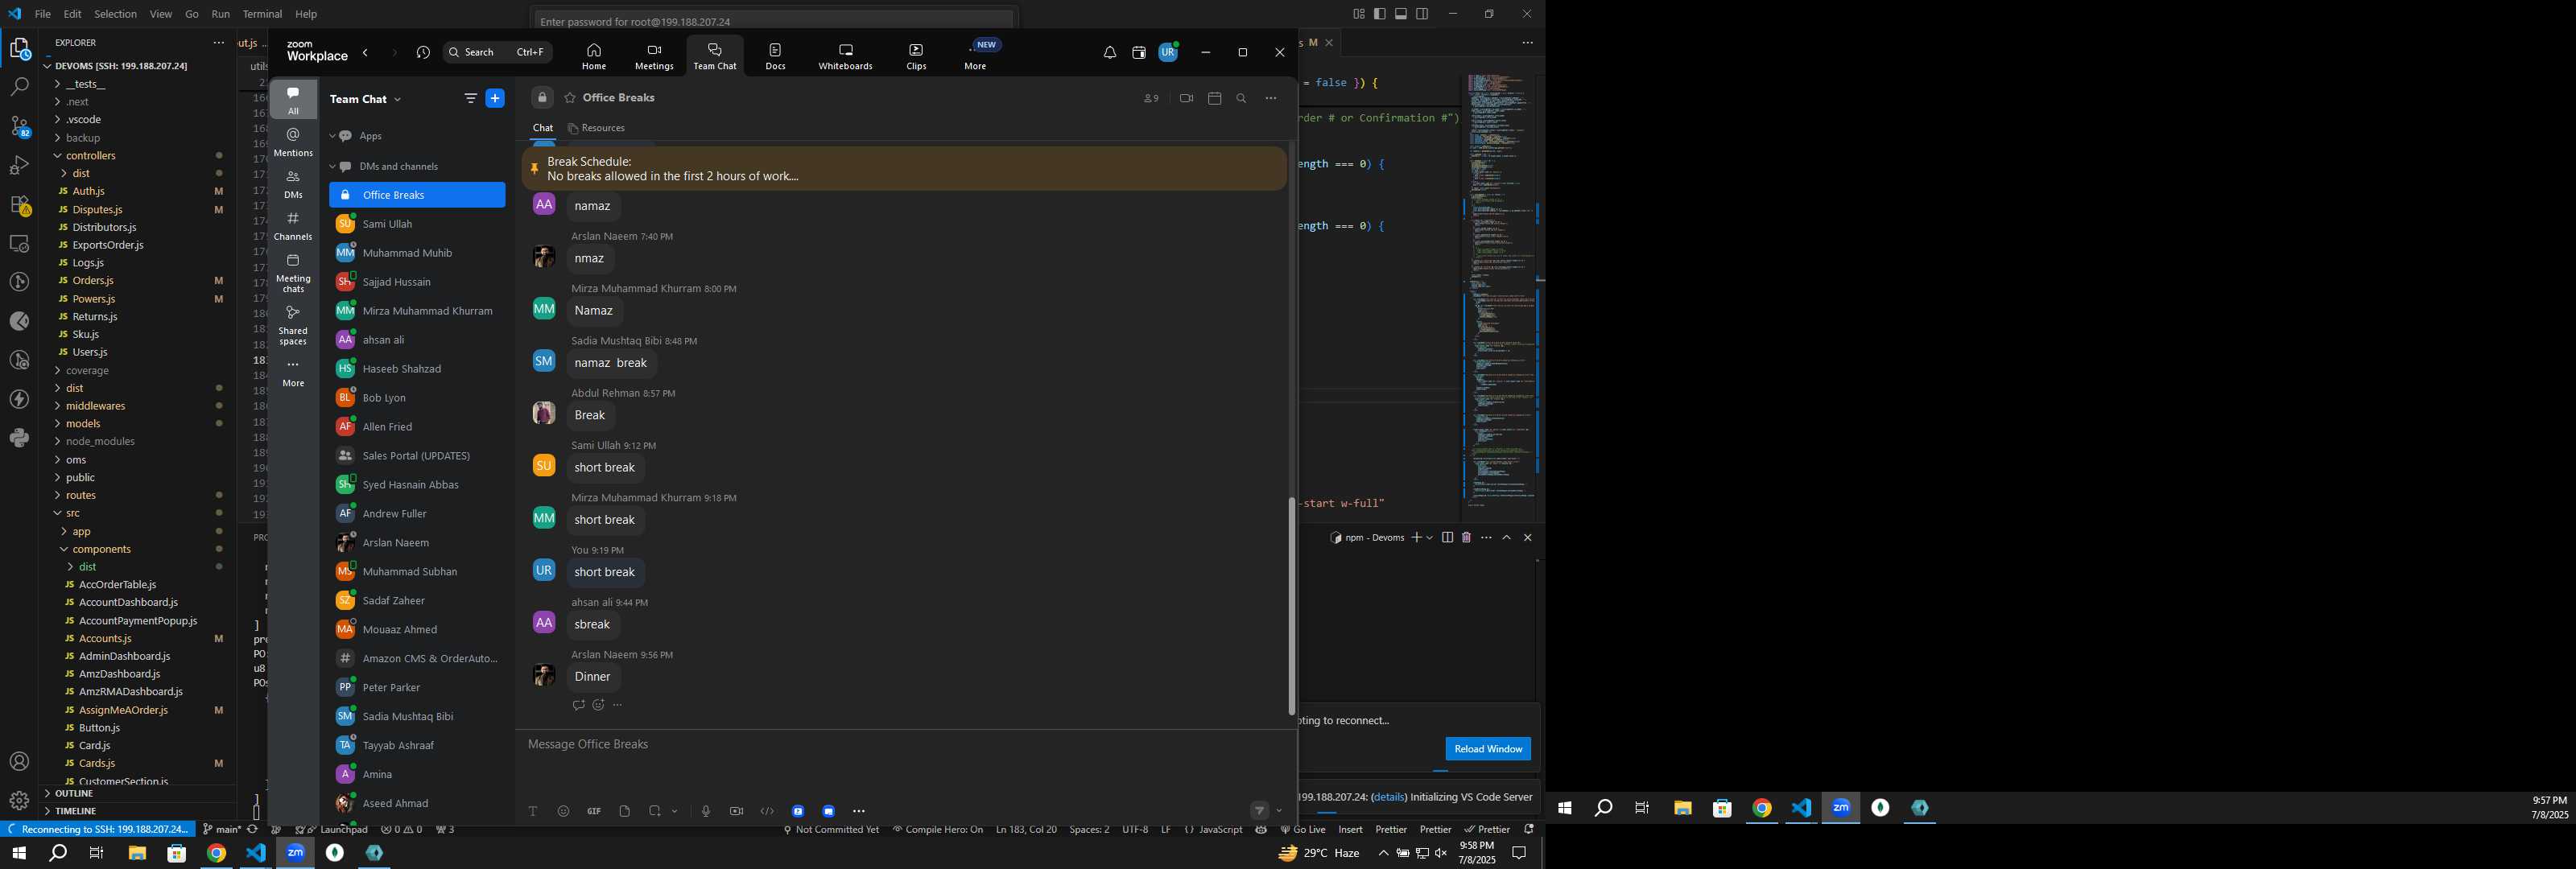Click new chat plus button in Team Chat
Screen dimensions: 2576x869
coord(495,98)
